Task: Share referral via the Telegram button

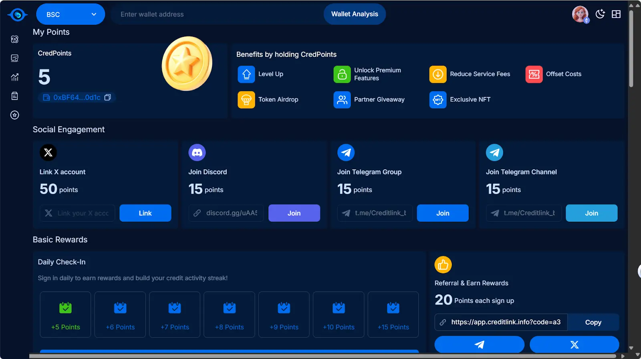Action: pos(479,345)
